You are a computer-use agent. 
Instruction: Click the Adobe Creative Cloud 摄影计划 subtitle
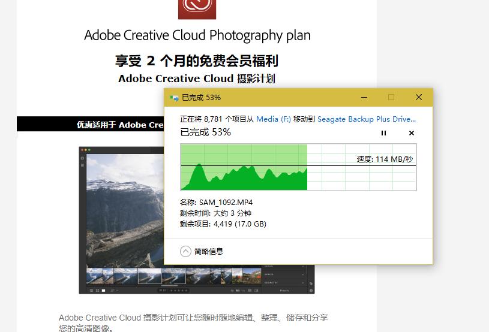click(197, 79)
